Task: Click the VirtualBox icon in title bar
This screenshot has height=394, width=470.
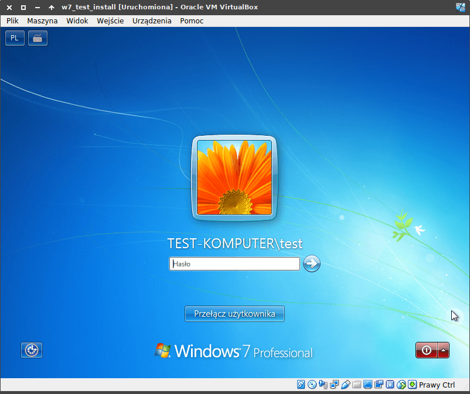Action: (x=461, y=7)
